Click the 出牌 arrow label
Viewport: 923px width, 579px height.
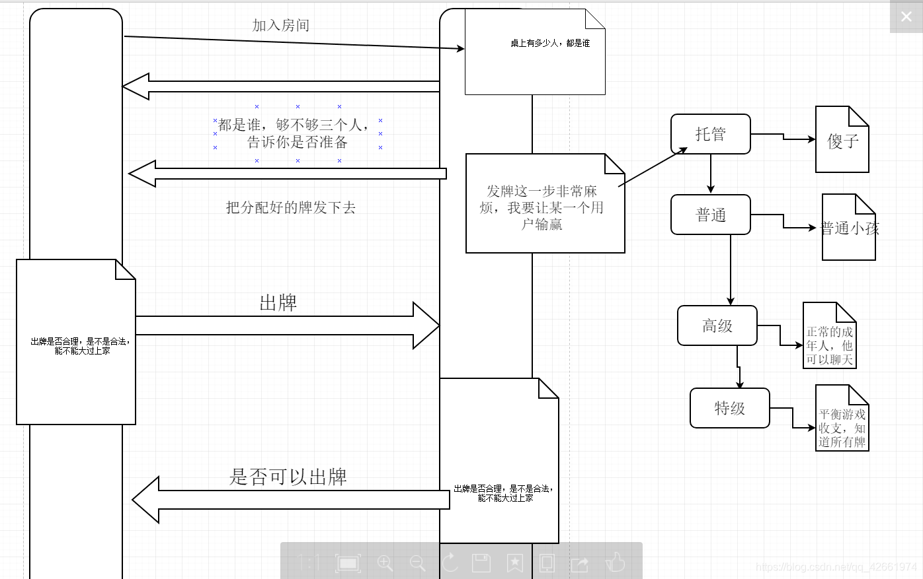pos(278,303)
